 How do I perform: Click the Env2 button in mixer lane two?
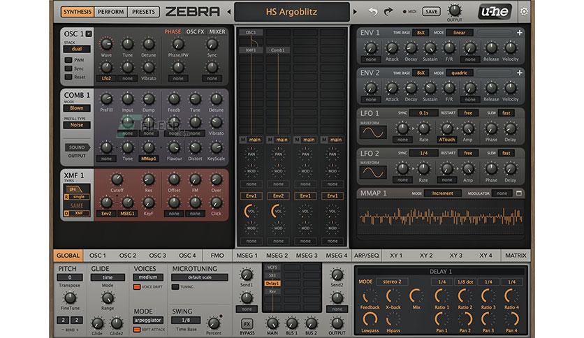pyautogui.click(x=278, y=196)
